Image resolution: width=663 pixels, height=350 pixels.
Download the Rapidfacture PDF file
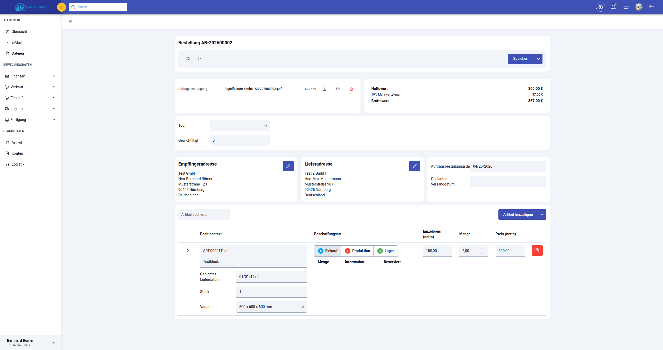(324, 89)
